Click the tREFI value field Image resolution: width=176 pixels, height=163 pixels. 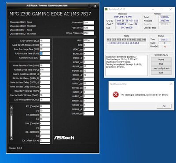(x=88, y=40)
